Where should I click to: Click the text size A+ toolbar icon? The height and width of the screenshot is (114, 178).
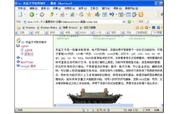tap(97, 15)
